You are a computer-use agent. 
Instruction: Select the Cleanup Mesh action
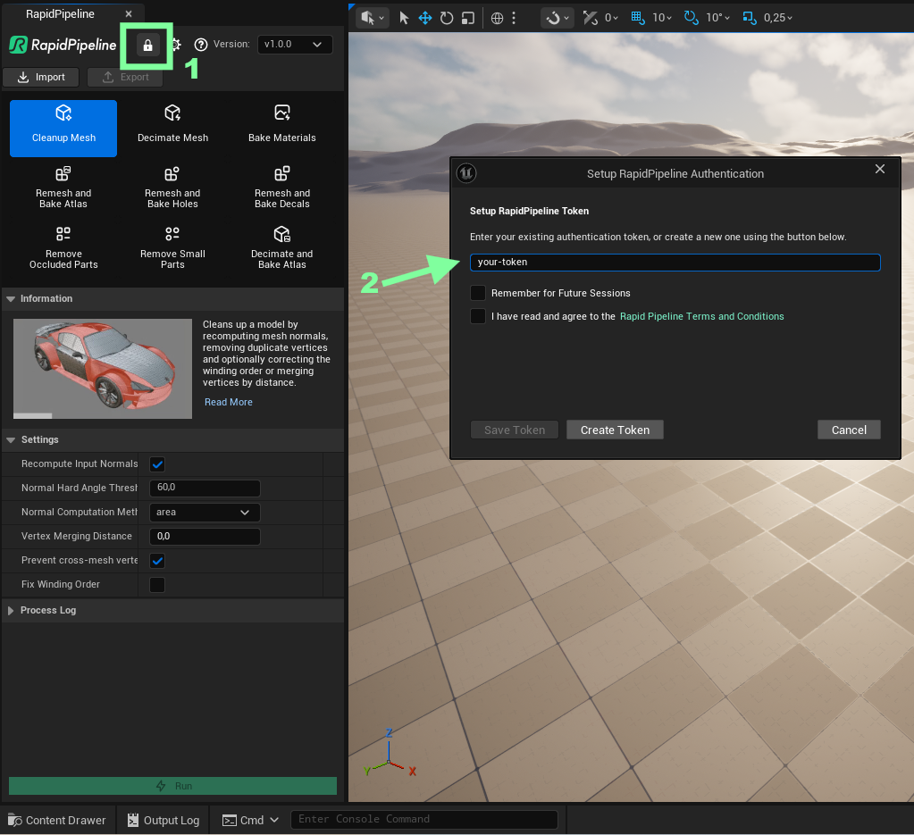(x=63, y=129)
